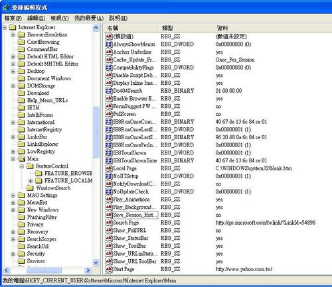
Task: Select the LinksExplorer tree key
Action: tap(42, 144)
